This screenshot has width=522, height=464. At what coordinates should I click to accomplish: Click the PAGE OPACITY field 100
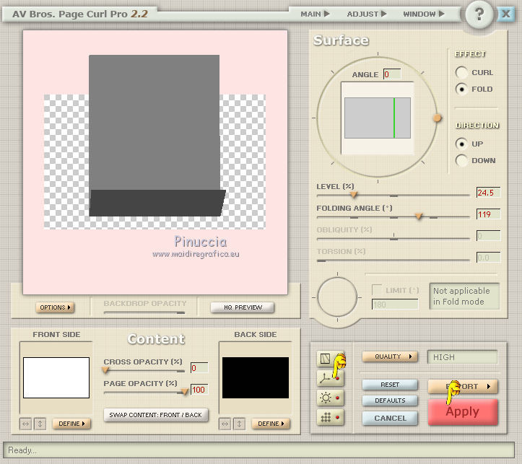(x=199, y=390)
